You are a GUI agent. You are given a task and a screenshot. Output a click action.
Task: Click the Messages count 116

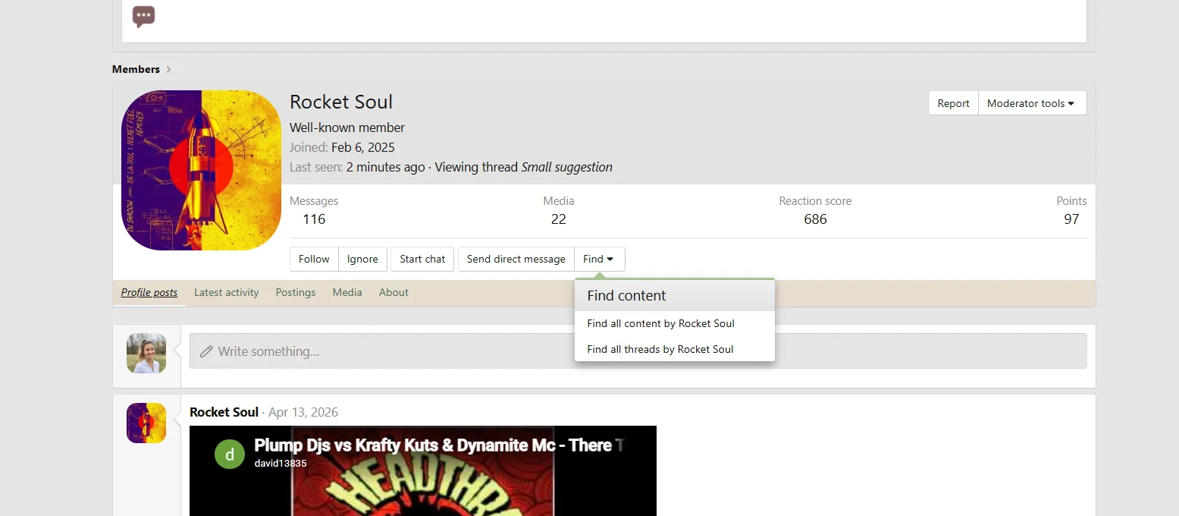(314, 219)
